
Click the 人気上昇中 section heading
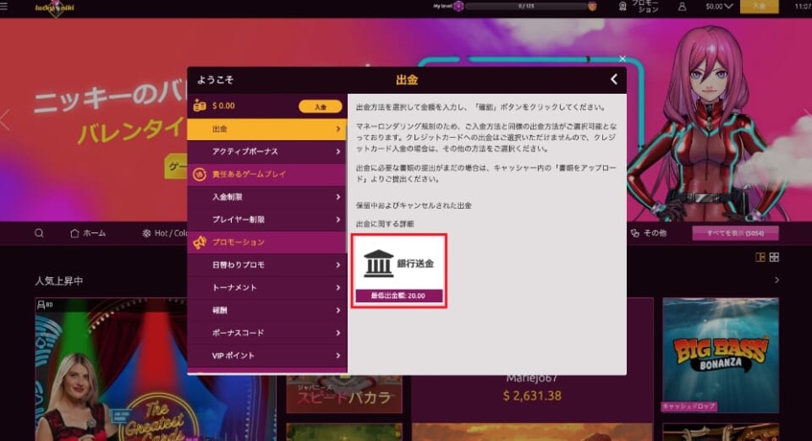pyautogui.click(x=59, y=281)
